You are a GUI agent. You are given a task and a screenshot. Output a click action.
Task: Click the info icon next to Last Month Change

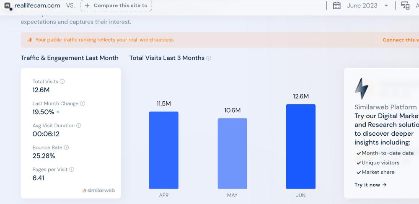click(x=83, y=103)
